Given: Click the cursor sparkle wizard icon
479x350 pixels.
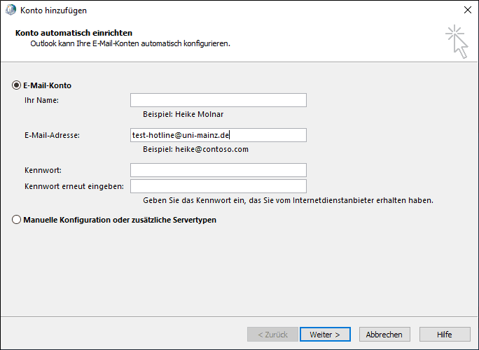Looking at the screenshot, I should coord(457,41).
